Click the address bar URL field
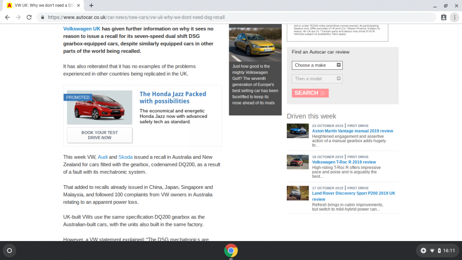The width and height of the screenshot is (462, 260). pyautogui.click(x=236, y=18)
